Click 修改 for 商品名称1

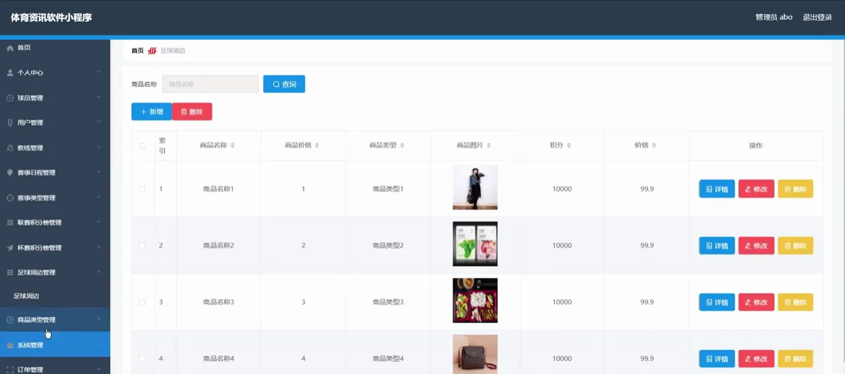coord(756,189)
